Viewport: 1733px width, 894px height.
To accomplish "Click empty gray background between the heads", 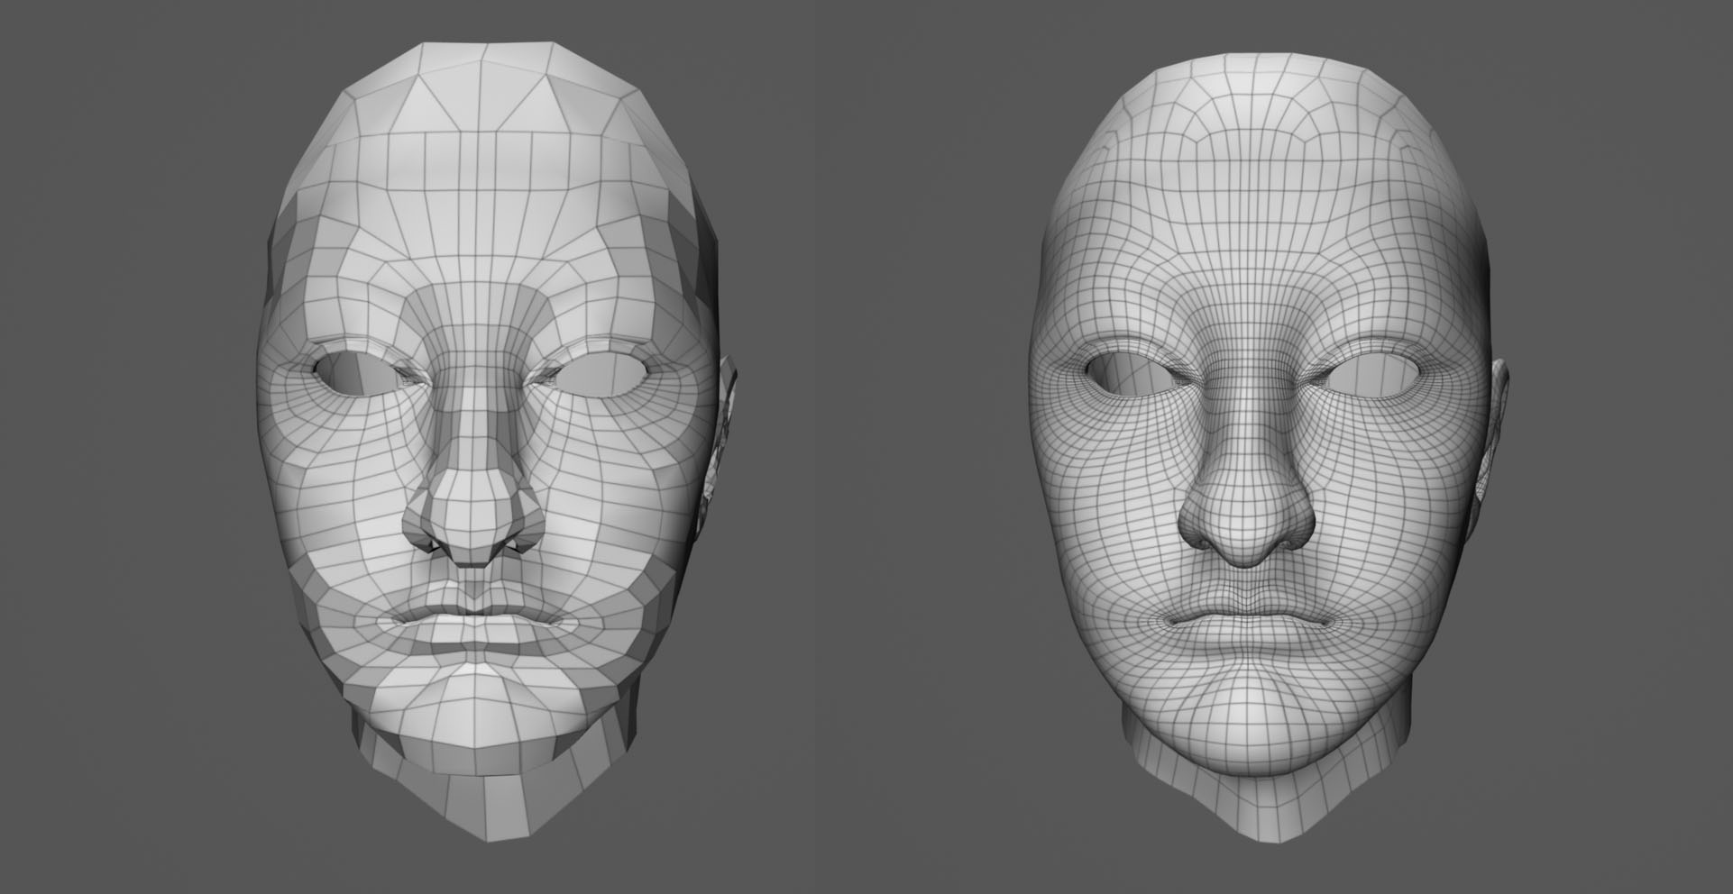I will (x=866, y=451).
